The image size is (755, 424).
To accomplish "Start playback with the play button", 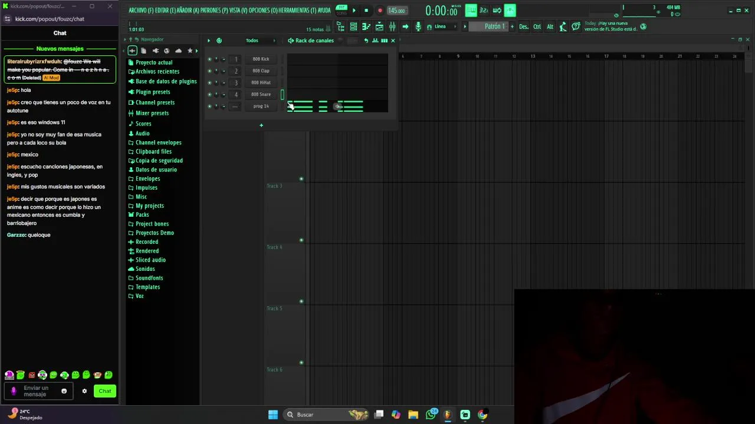I will pos(354,11).
